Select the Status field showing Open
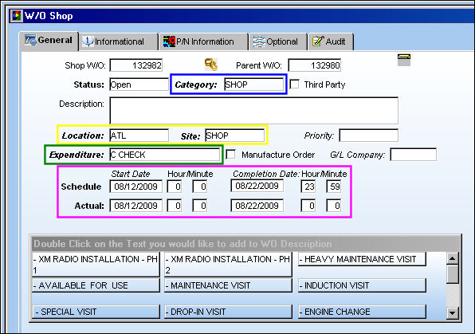This screenshot has height=334, width=475. [x=139, y=84]
